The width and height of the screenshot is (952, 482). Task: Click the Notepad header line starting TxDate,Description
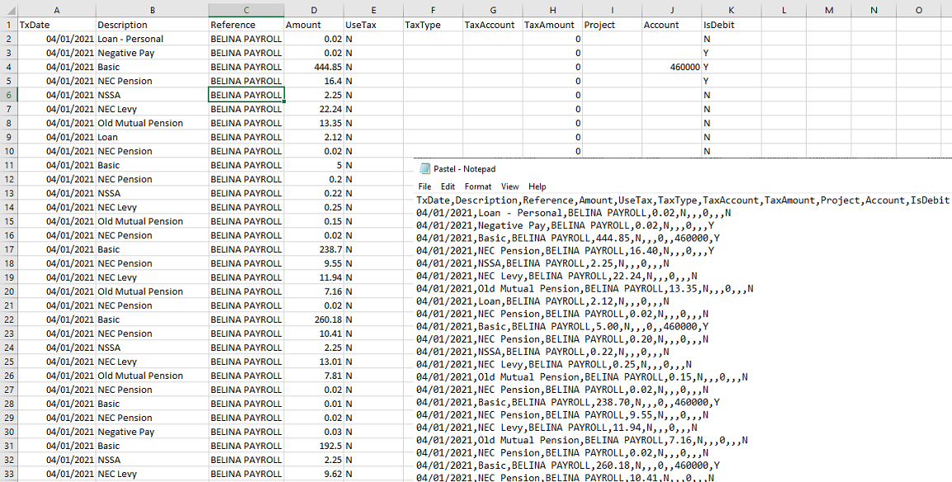683,201
